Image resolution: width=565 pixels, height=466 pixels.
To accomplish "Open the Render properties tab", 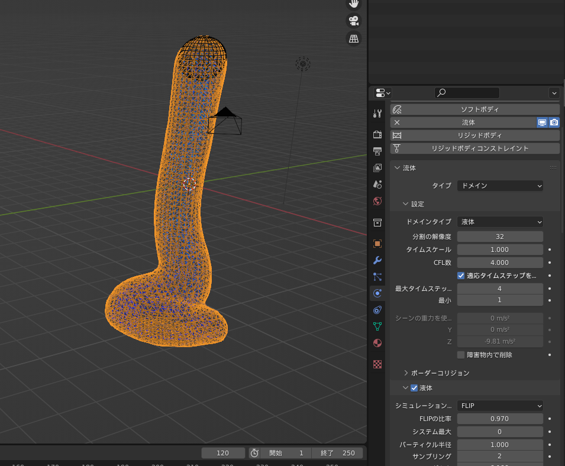I will [377, 134].
